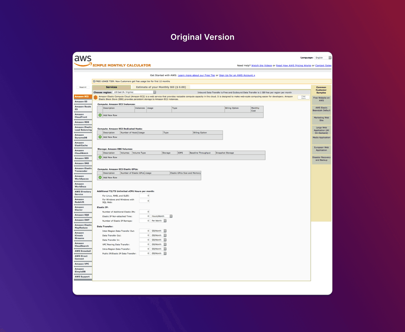This screenshot has height=332, width=405.
Task: Select Amazon CloudWatch in the sidebar
Action: pyautogui.click(x=83, y=152)
